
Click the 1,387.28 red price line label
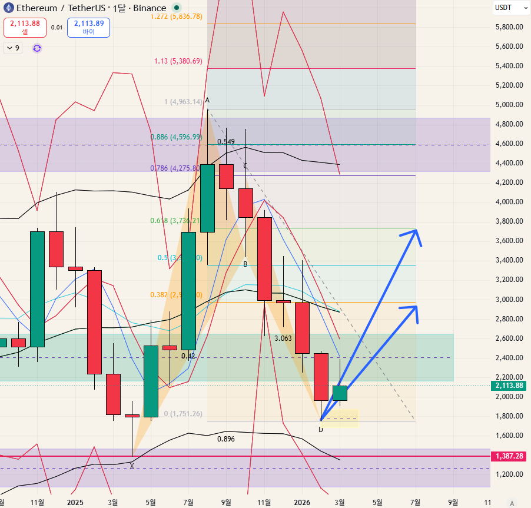509,456
